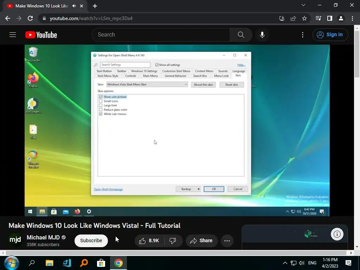Viewport: 360px width, 270px height.
Task: Sign in to YouTube
Action: coord(330,35)
